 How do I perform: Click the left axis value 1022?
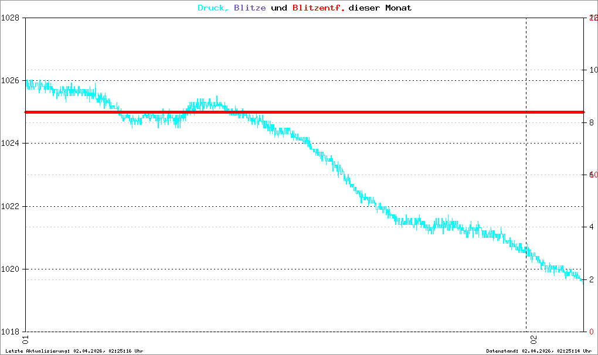pyautogui.click(x=10, y=206)
